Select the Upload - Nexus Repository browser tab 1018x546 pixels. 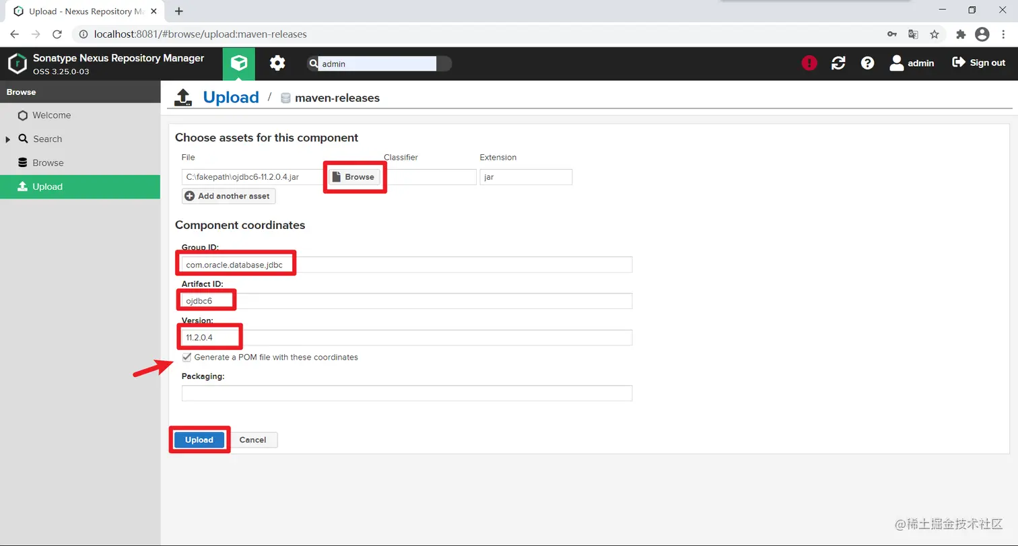[x=85, y=11]
